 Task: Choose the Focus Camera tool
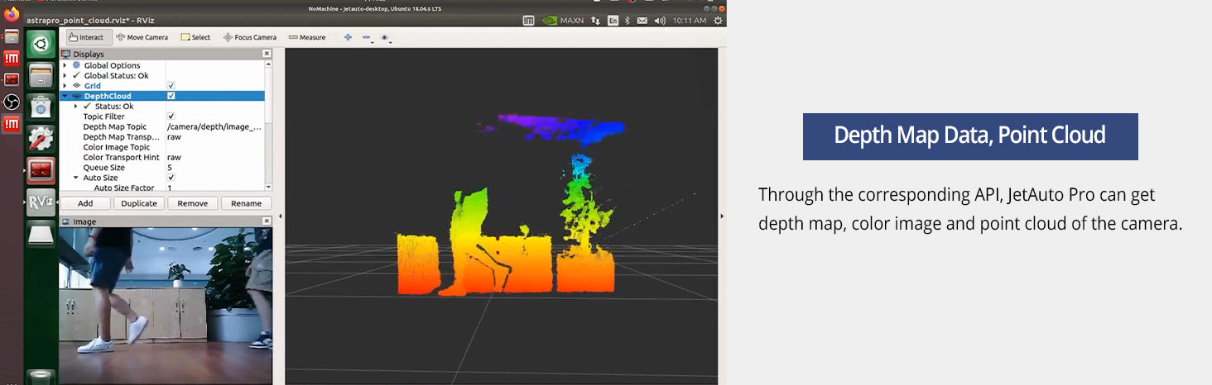pos(249,37)
